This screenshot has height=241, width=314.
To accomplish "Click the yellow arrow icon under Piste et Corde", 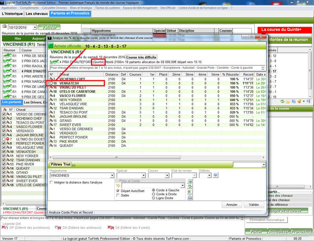I will pyautogui.click(x=118, y=185).
